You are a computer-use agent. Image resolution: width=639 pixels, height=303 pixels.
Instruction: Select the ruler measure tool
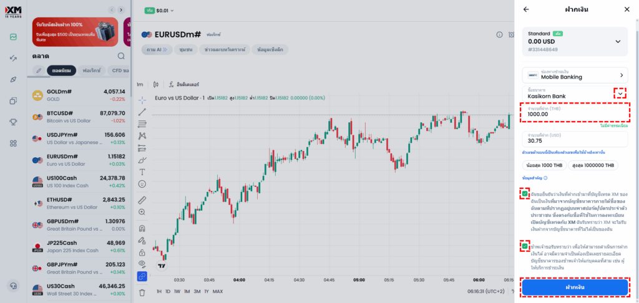pos(142,200)
